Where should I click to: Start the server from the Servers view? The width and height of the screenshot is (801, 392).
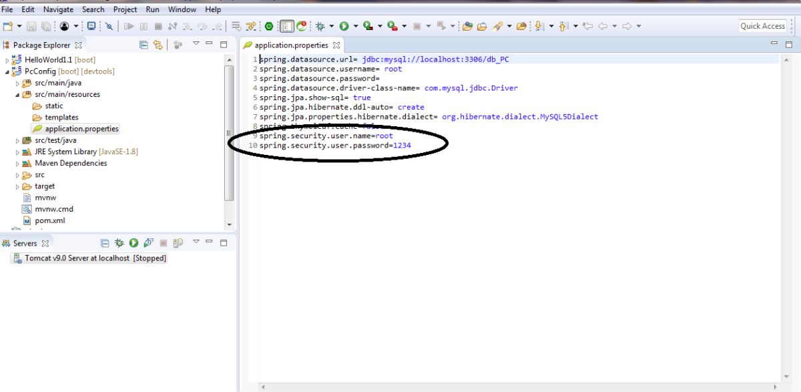[x=133, y=243]
